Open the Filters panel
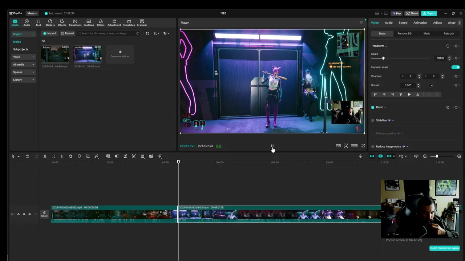The width and height of the screenshot is (465, 261). coord(101,23)
